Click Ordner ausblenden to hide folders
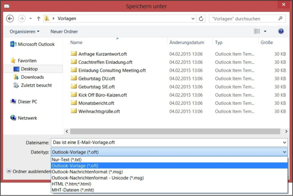Screen dimensions: 293x196 tap(28, 171)
